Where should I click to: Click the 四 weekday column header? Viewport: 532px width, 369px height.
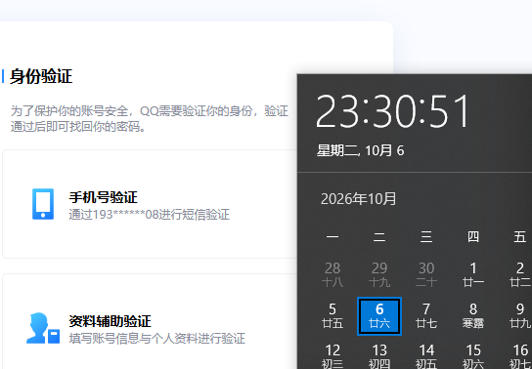[x=473, y=236]
